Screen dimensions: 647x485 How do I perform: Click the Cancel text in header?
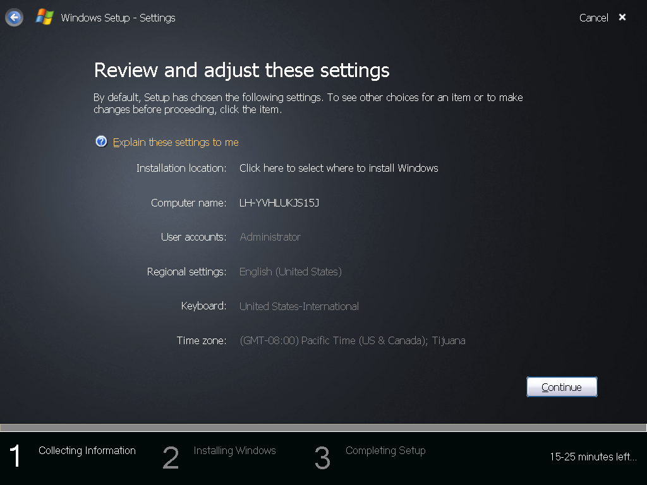(593, 18)
